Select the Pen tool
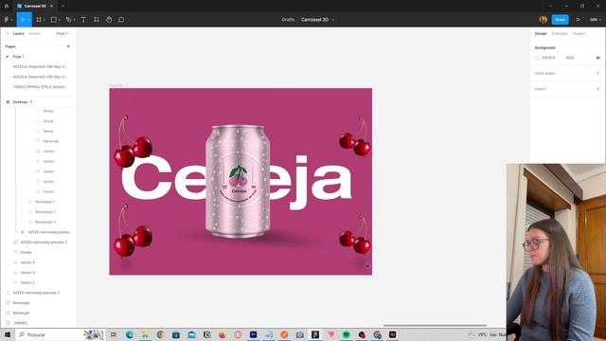606x341 pixels. (68, 19)
